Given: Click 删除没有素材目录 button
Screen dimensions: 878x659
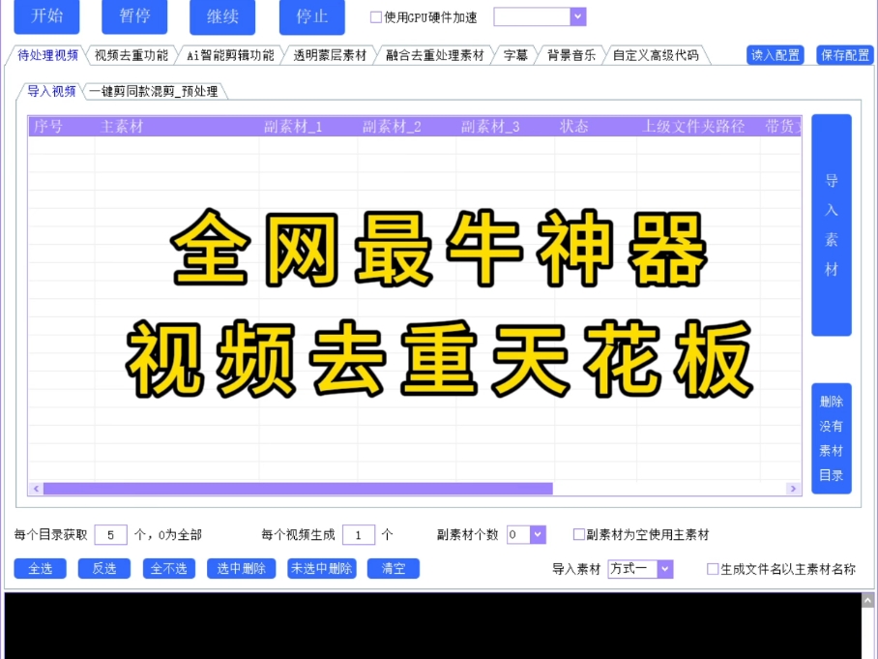Looking at the screenshot, I should click(x=832, y=438).
